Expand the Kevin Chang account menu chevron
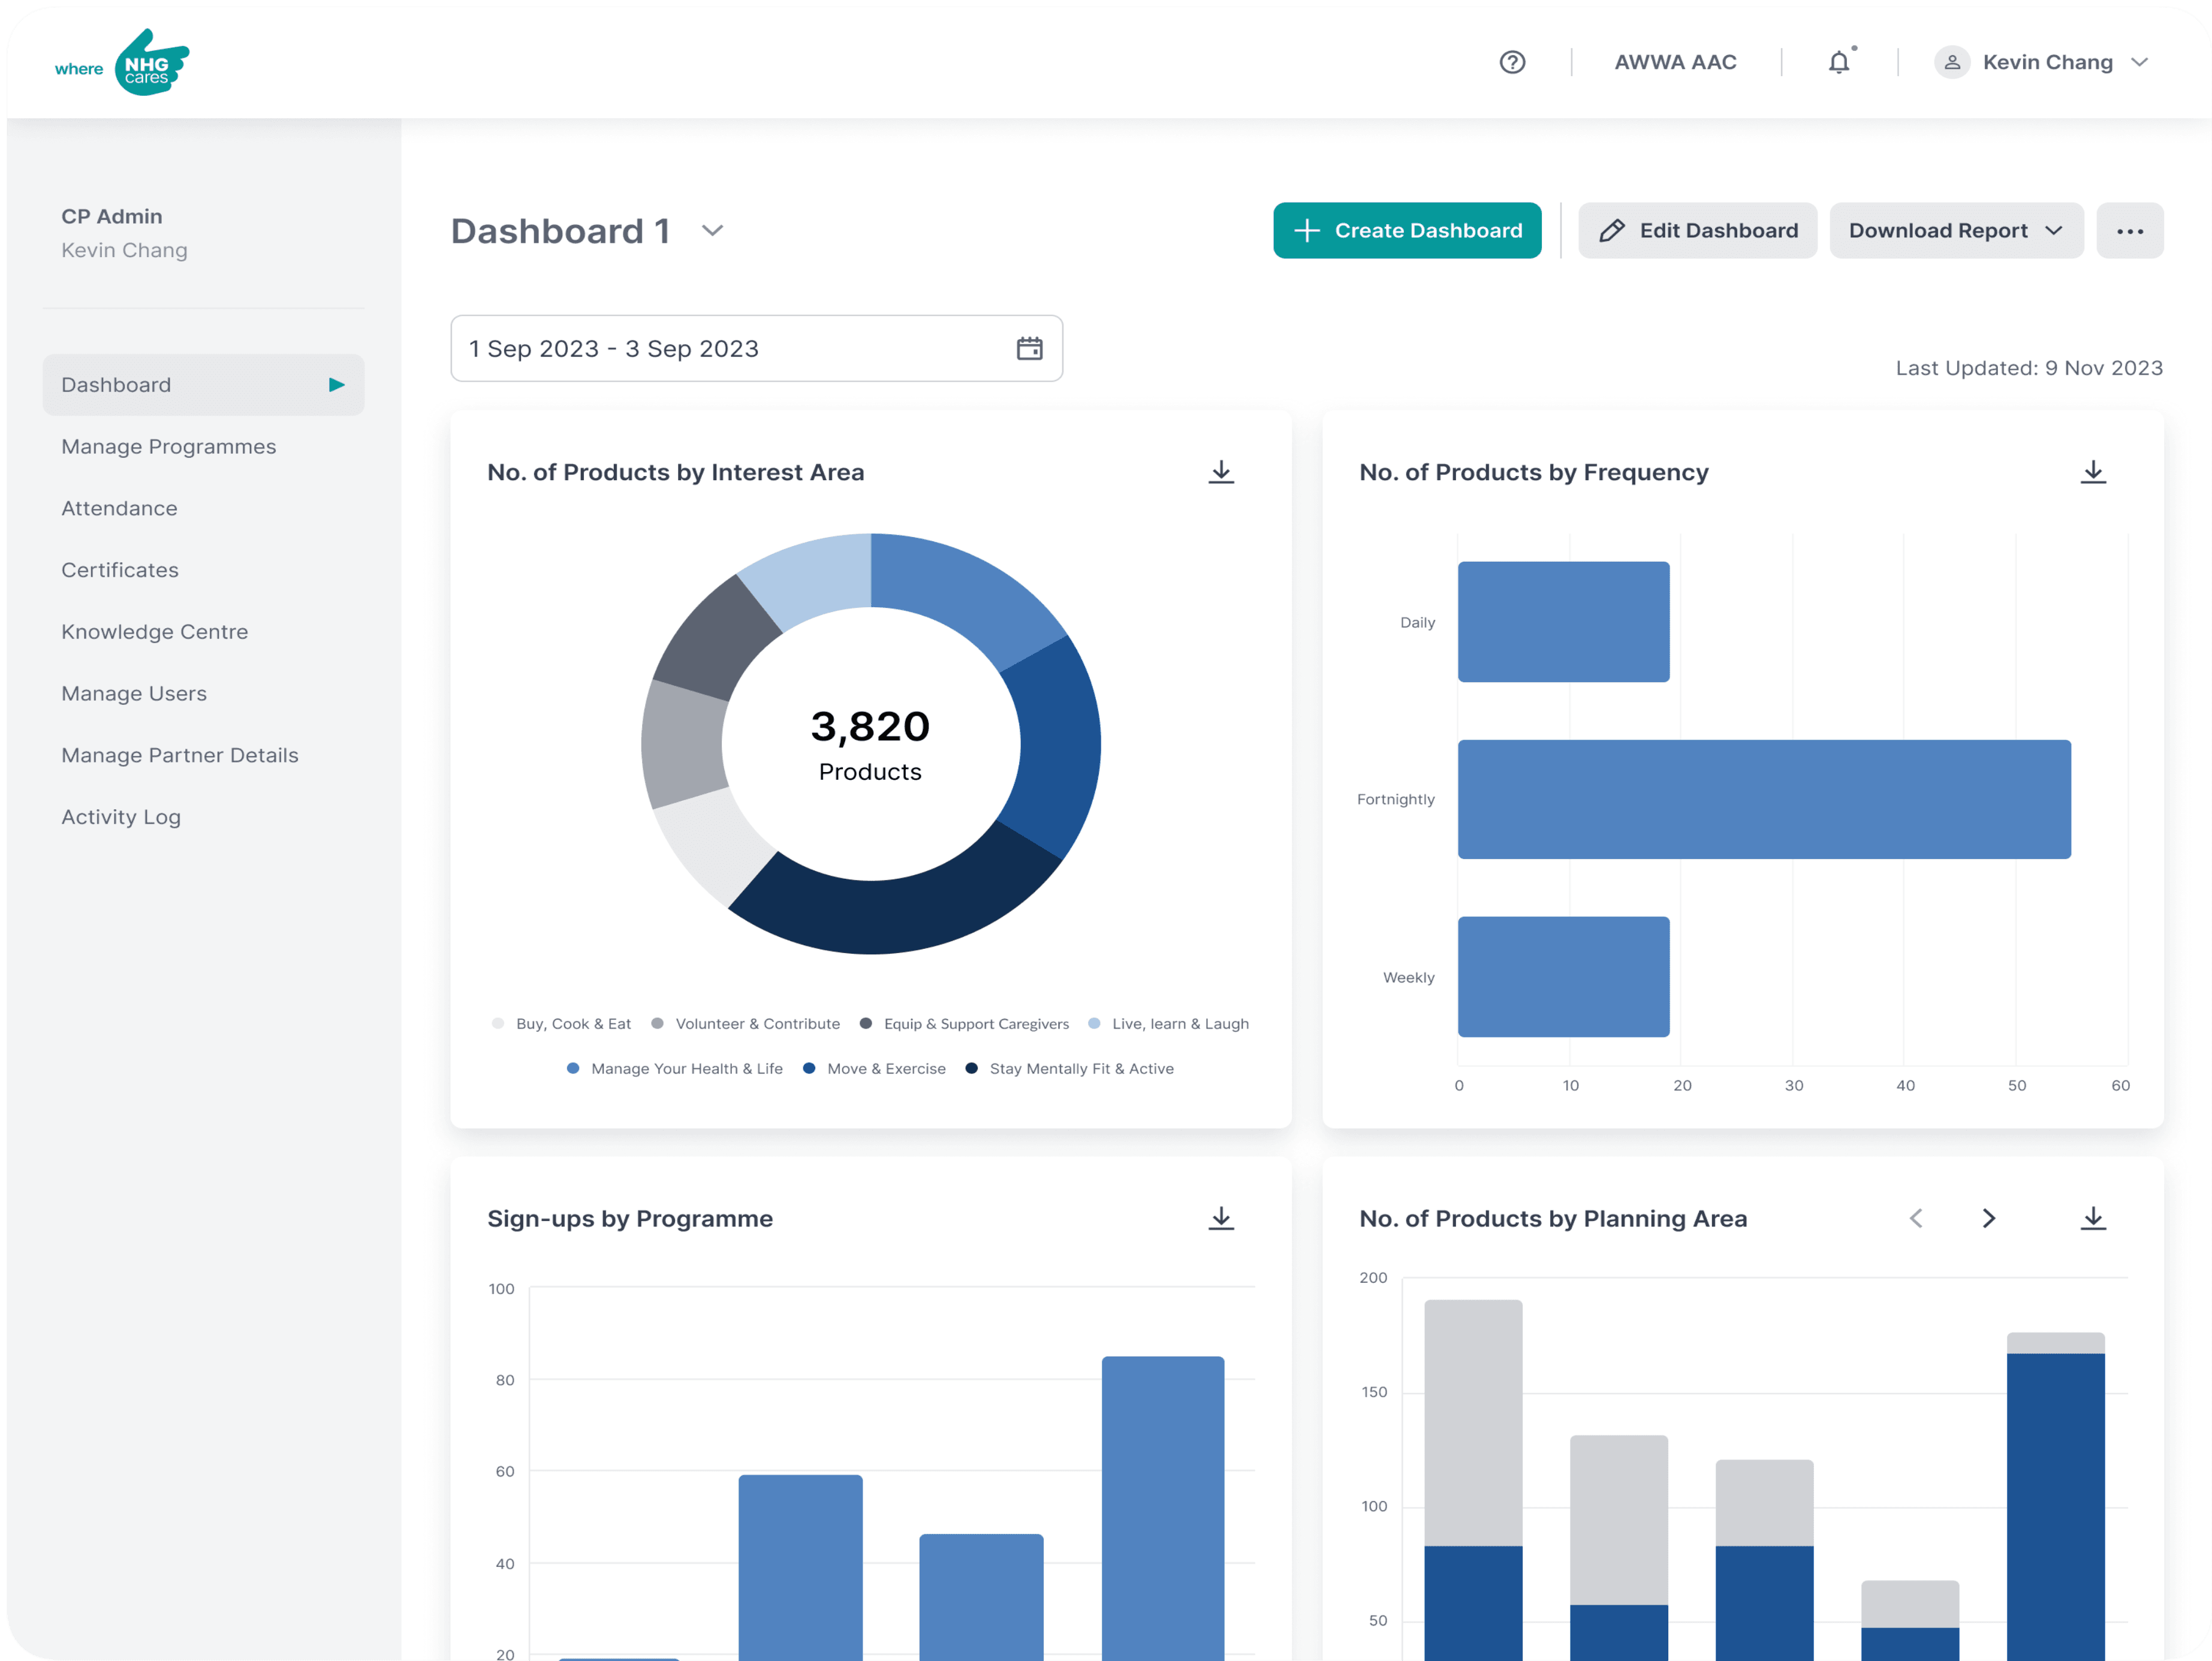Screen dimensions: 2212x1661 click(2139, 62)
